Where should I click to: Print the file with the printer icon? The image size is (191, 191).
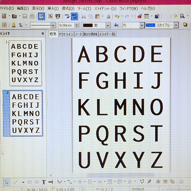58,16
